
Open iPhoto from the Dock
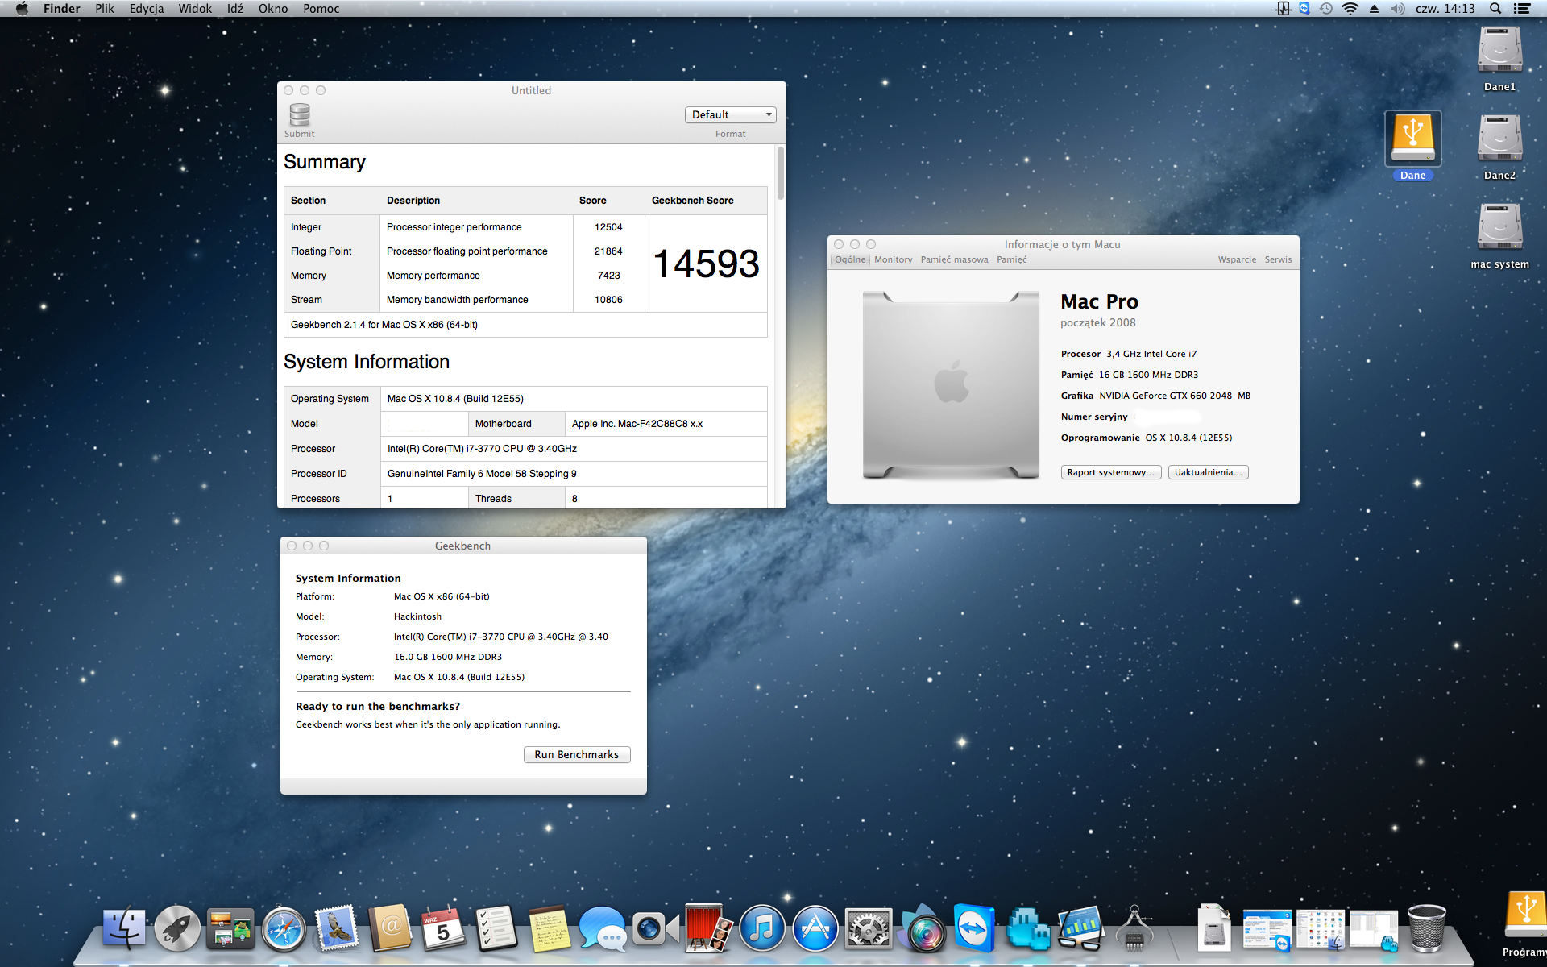[921, 928]
